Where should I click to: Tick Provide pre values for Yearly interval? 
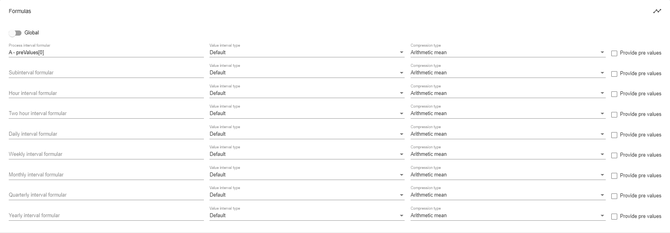coord(614,216)
